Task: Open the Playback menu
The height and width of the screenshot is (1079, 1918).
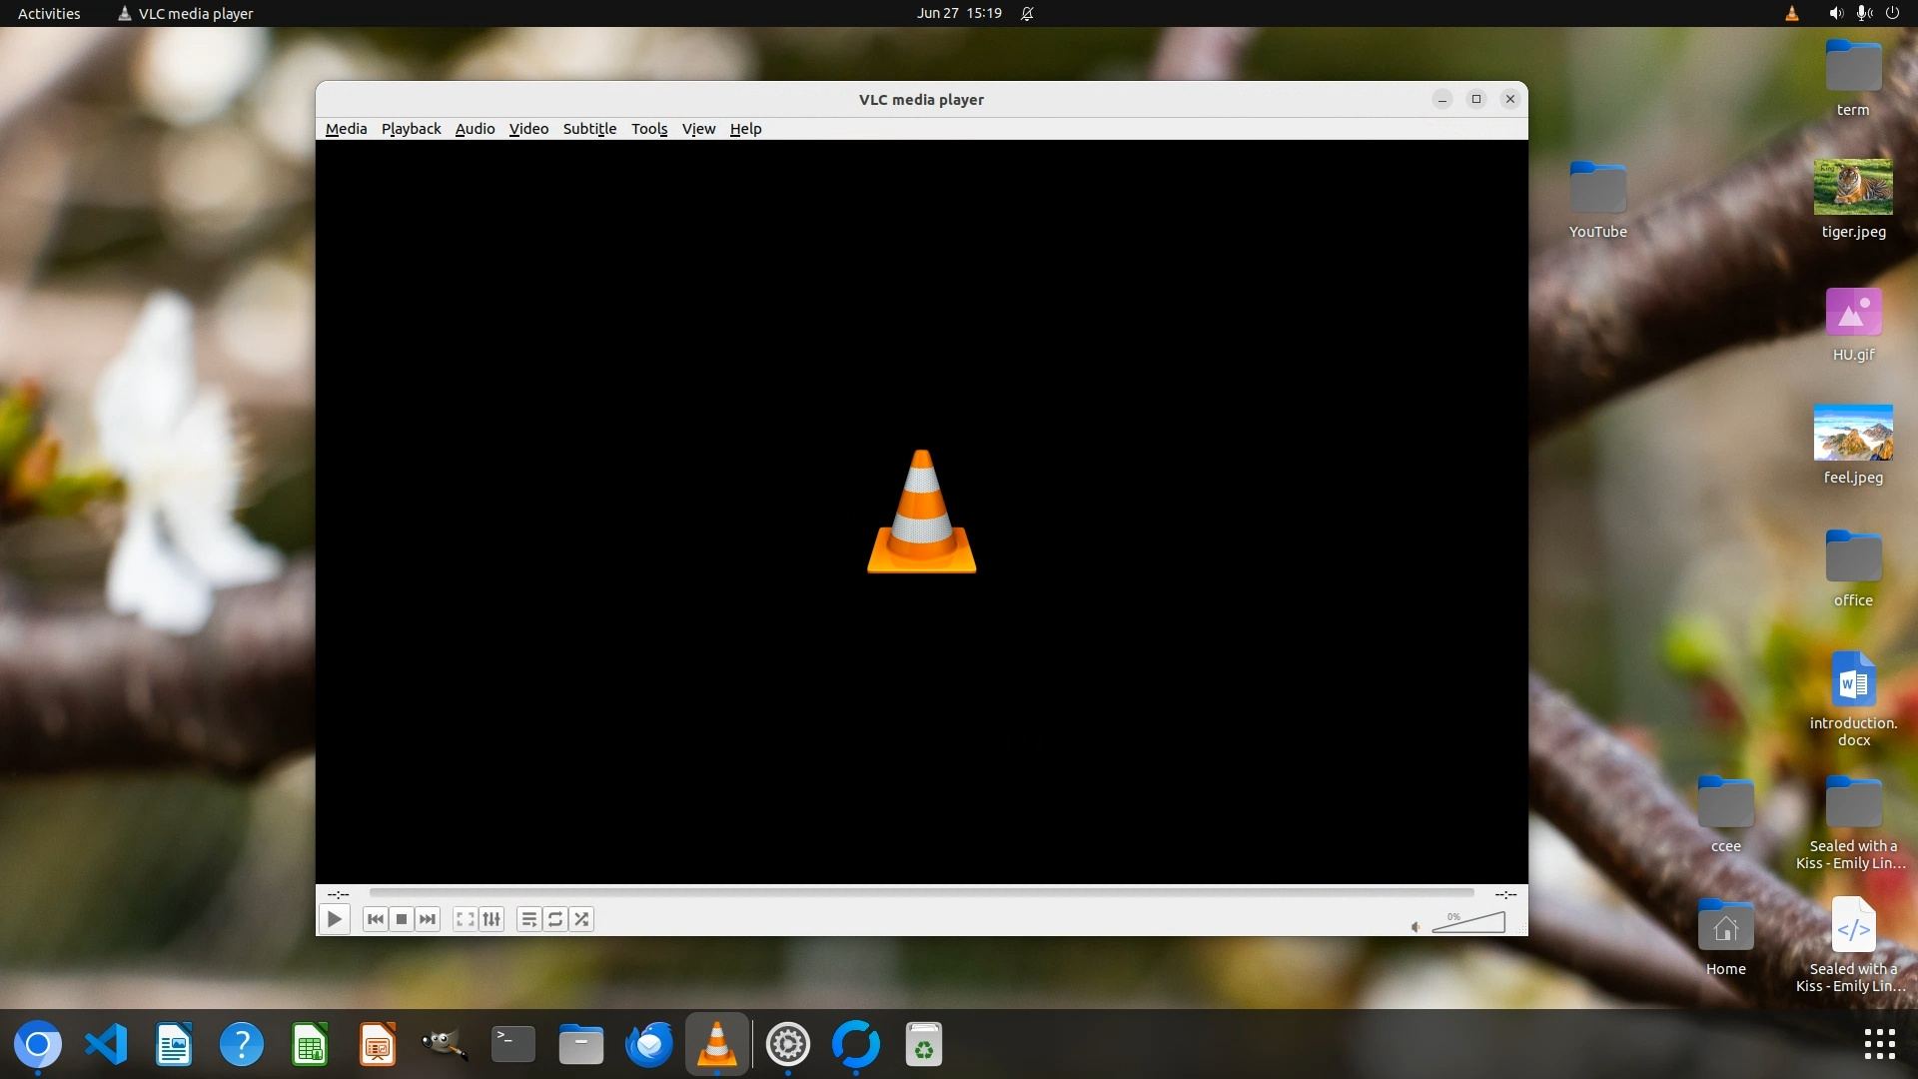Action: [x=411, y=129]
